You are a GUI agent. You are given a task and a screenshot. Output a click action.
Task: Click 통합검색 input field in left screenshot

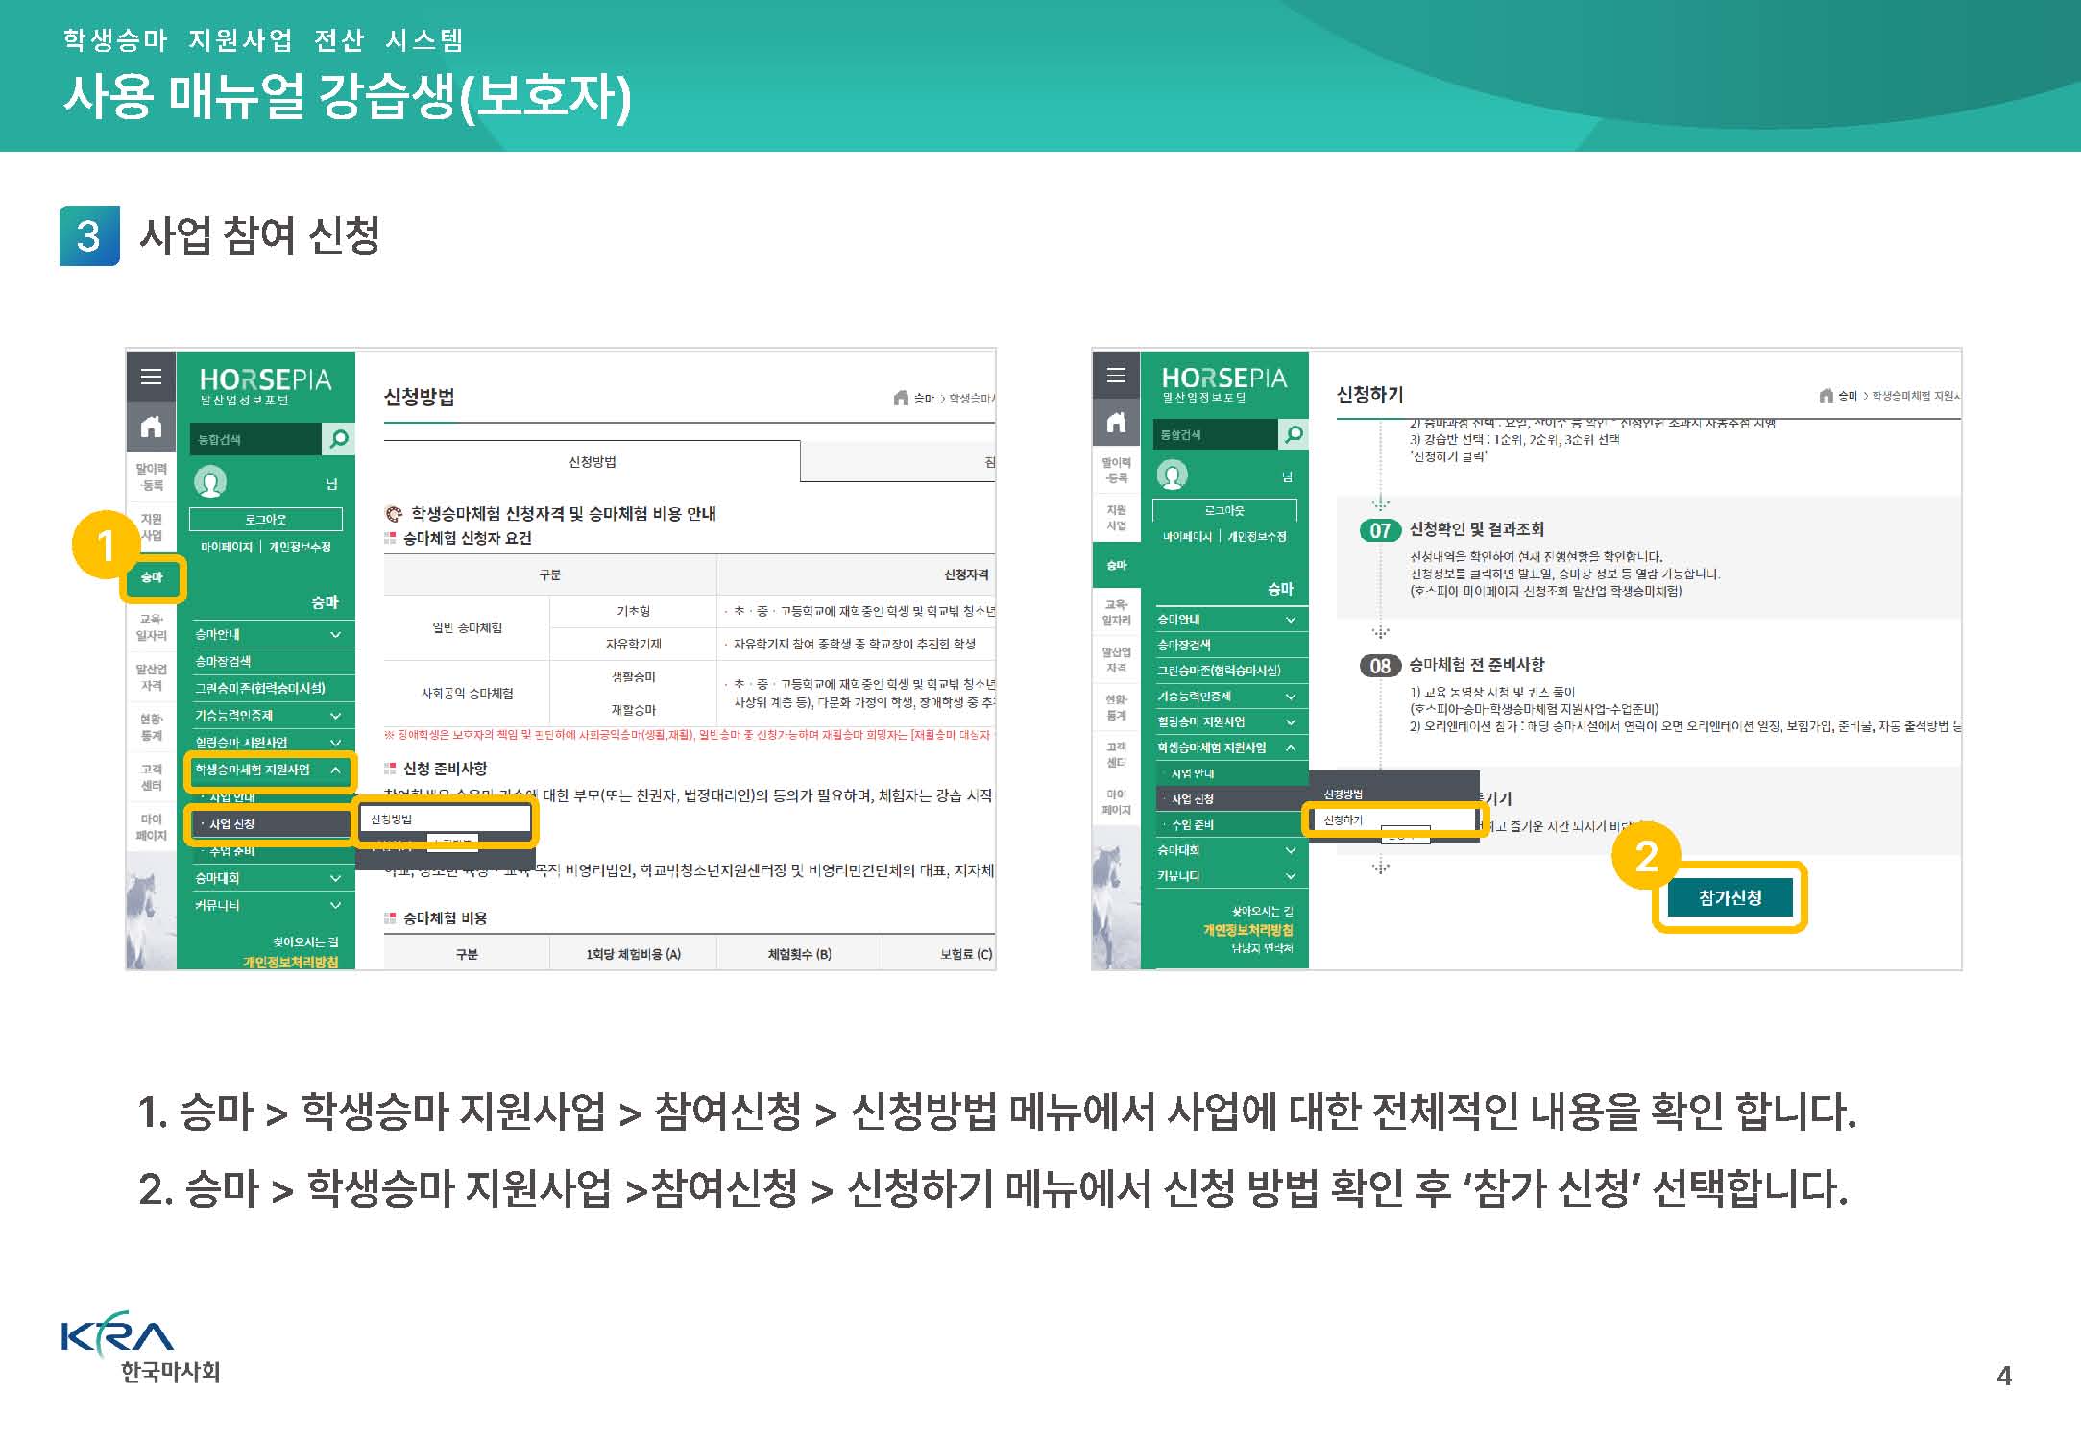click(x=255, y=439)
